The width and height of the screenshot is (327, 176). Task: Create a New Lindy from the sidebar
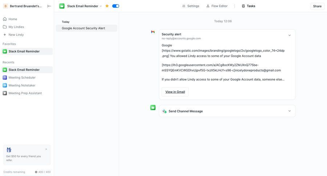[27, 35]
